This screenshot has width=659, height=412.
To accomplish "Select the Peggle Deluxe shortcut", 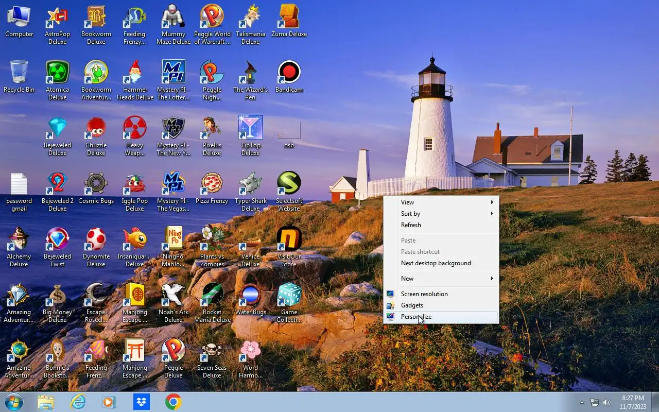I will tap(174, 358).
